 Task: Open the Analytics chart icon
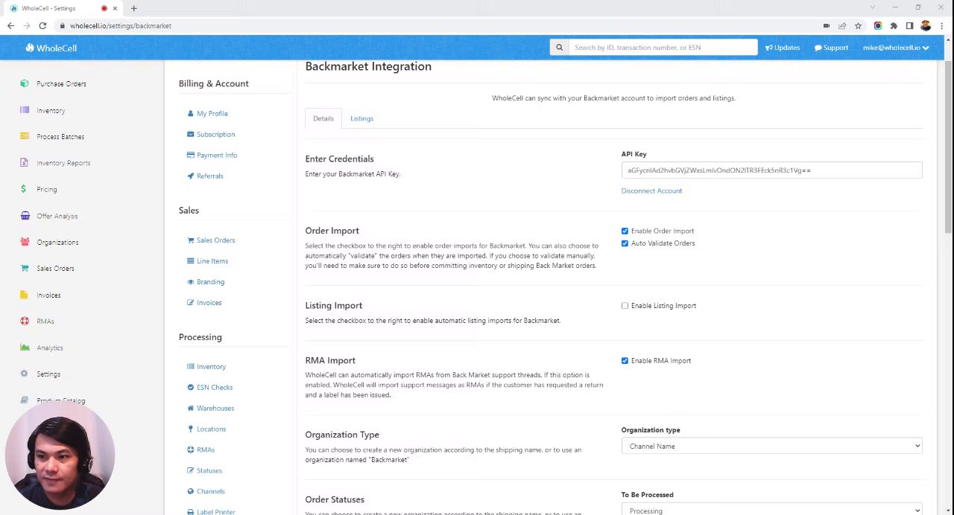(x=25, y=348)
